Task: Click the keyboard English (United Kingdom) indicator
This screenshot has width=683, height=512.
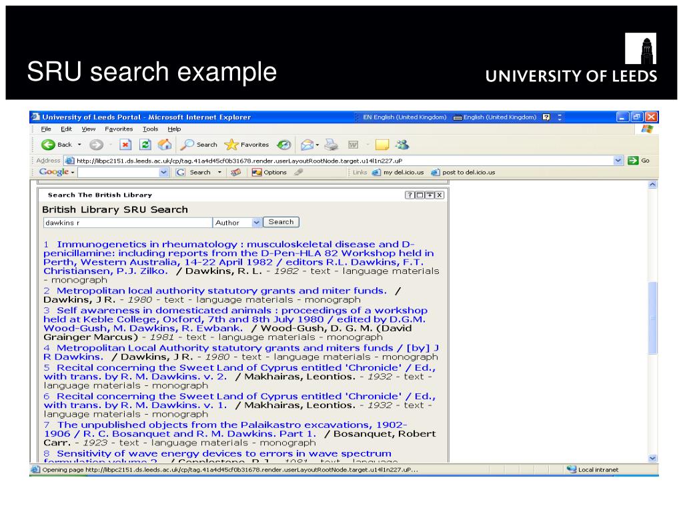Action: [495, 117]
